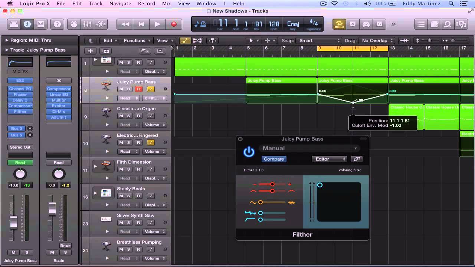Image resolution: width=475 pixels, height=267 pixels.
Task: Open the Window menu
Action: [x=206, y=3]
